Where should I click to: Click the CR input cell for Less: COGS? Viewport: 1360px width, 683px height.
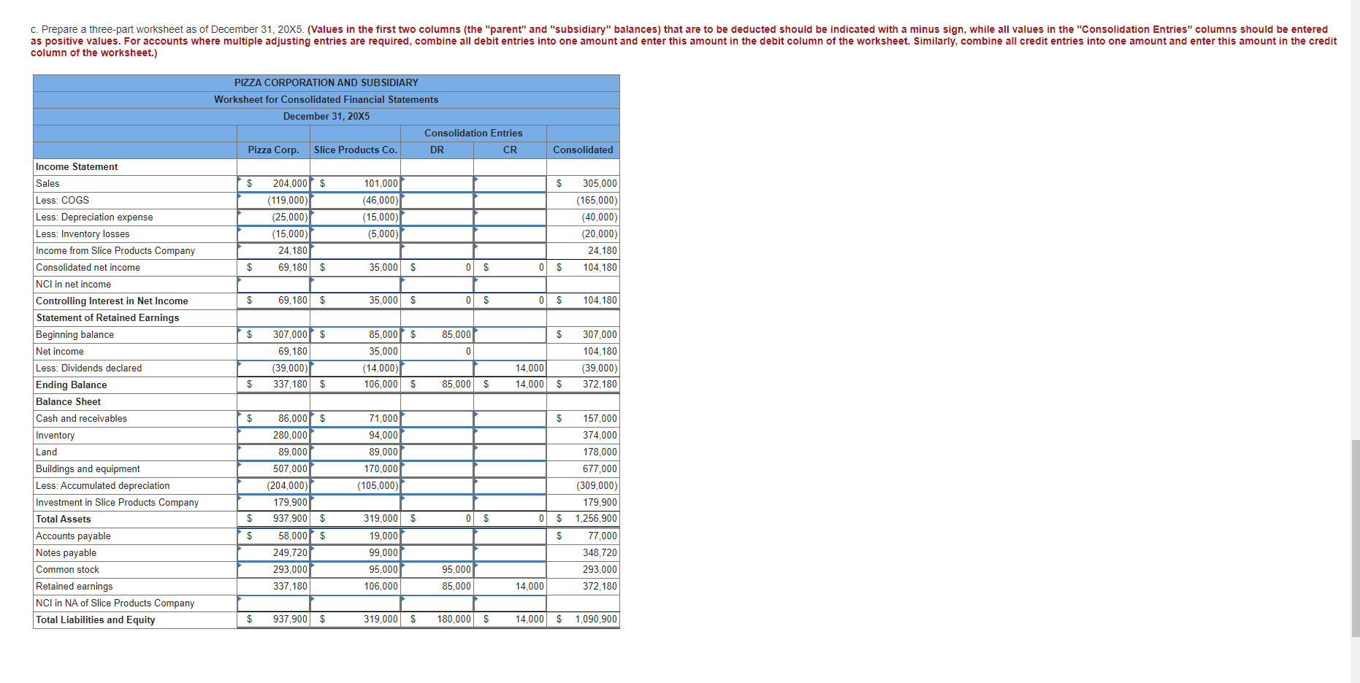point(510,200)
